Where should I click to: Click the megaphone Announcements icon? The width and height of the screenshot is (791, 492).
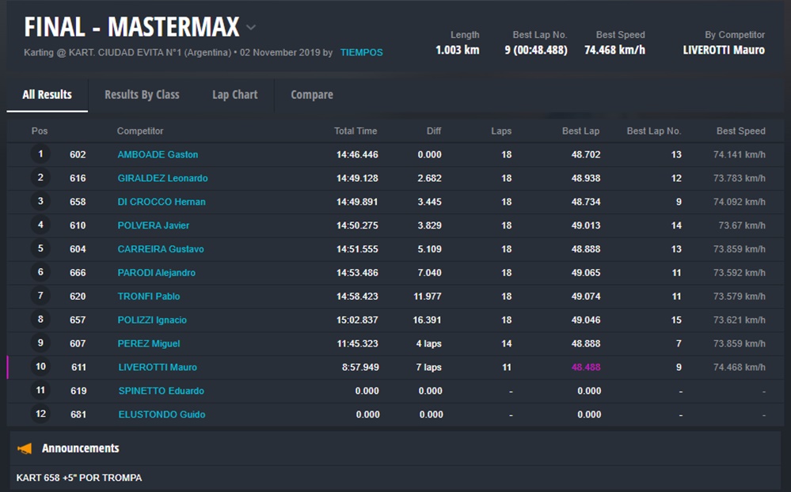pos(25,448)
